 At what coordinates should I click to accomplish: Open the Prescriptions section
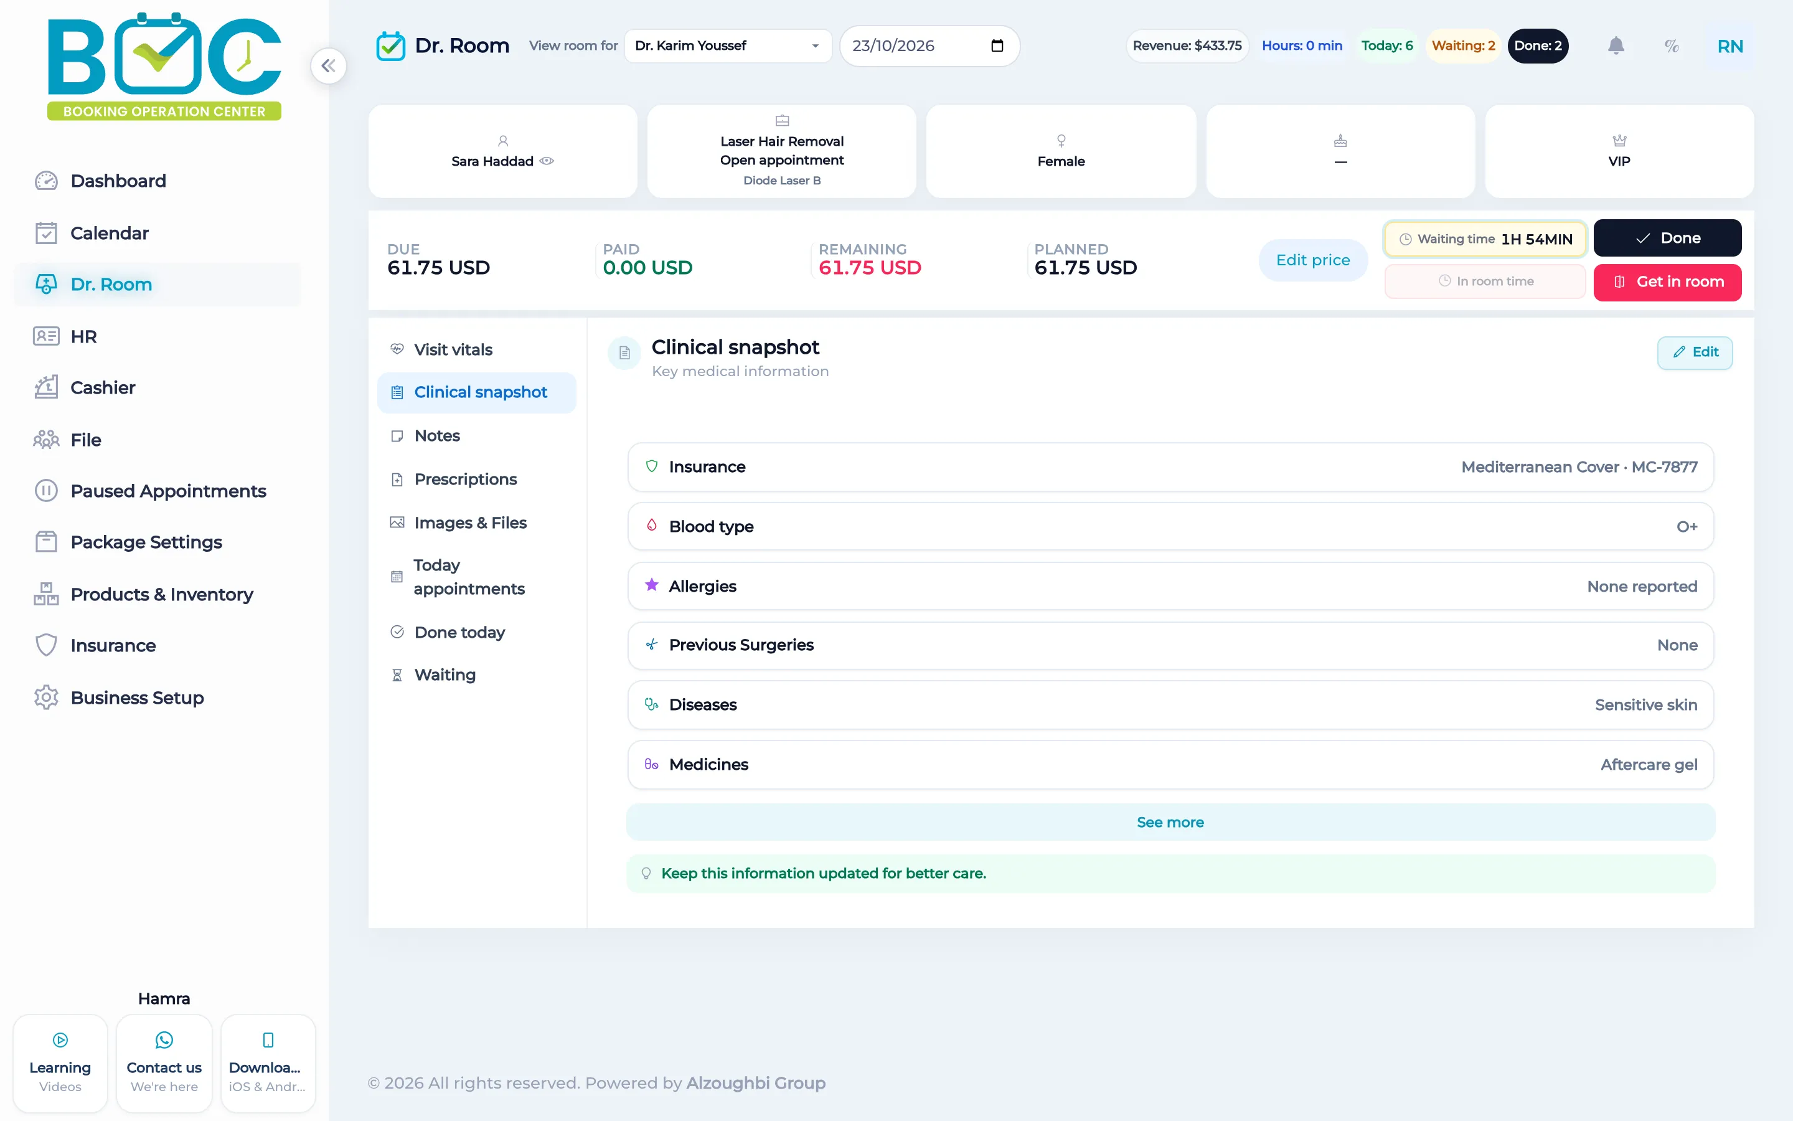(476, 479)
